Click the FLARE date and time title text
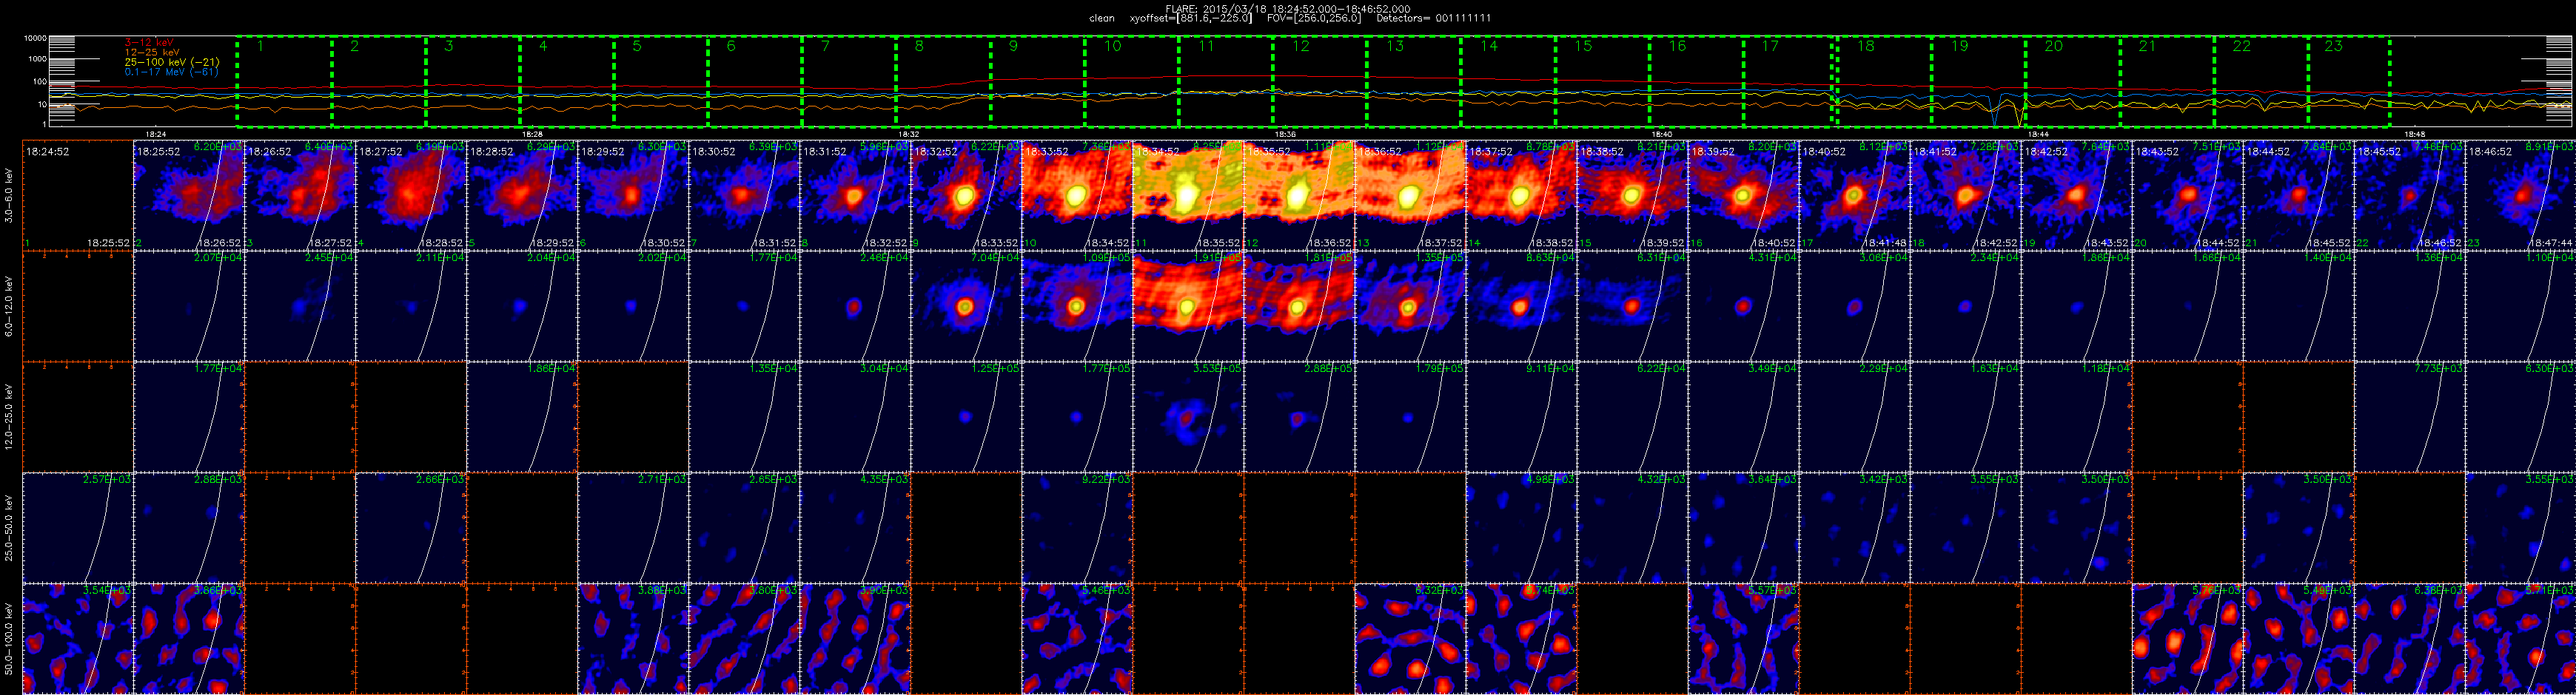2576x695 pixels. click(1288, 8)
